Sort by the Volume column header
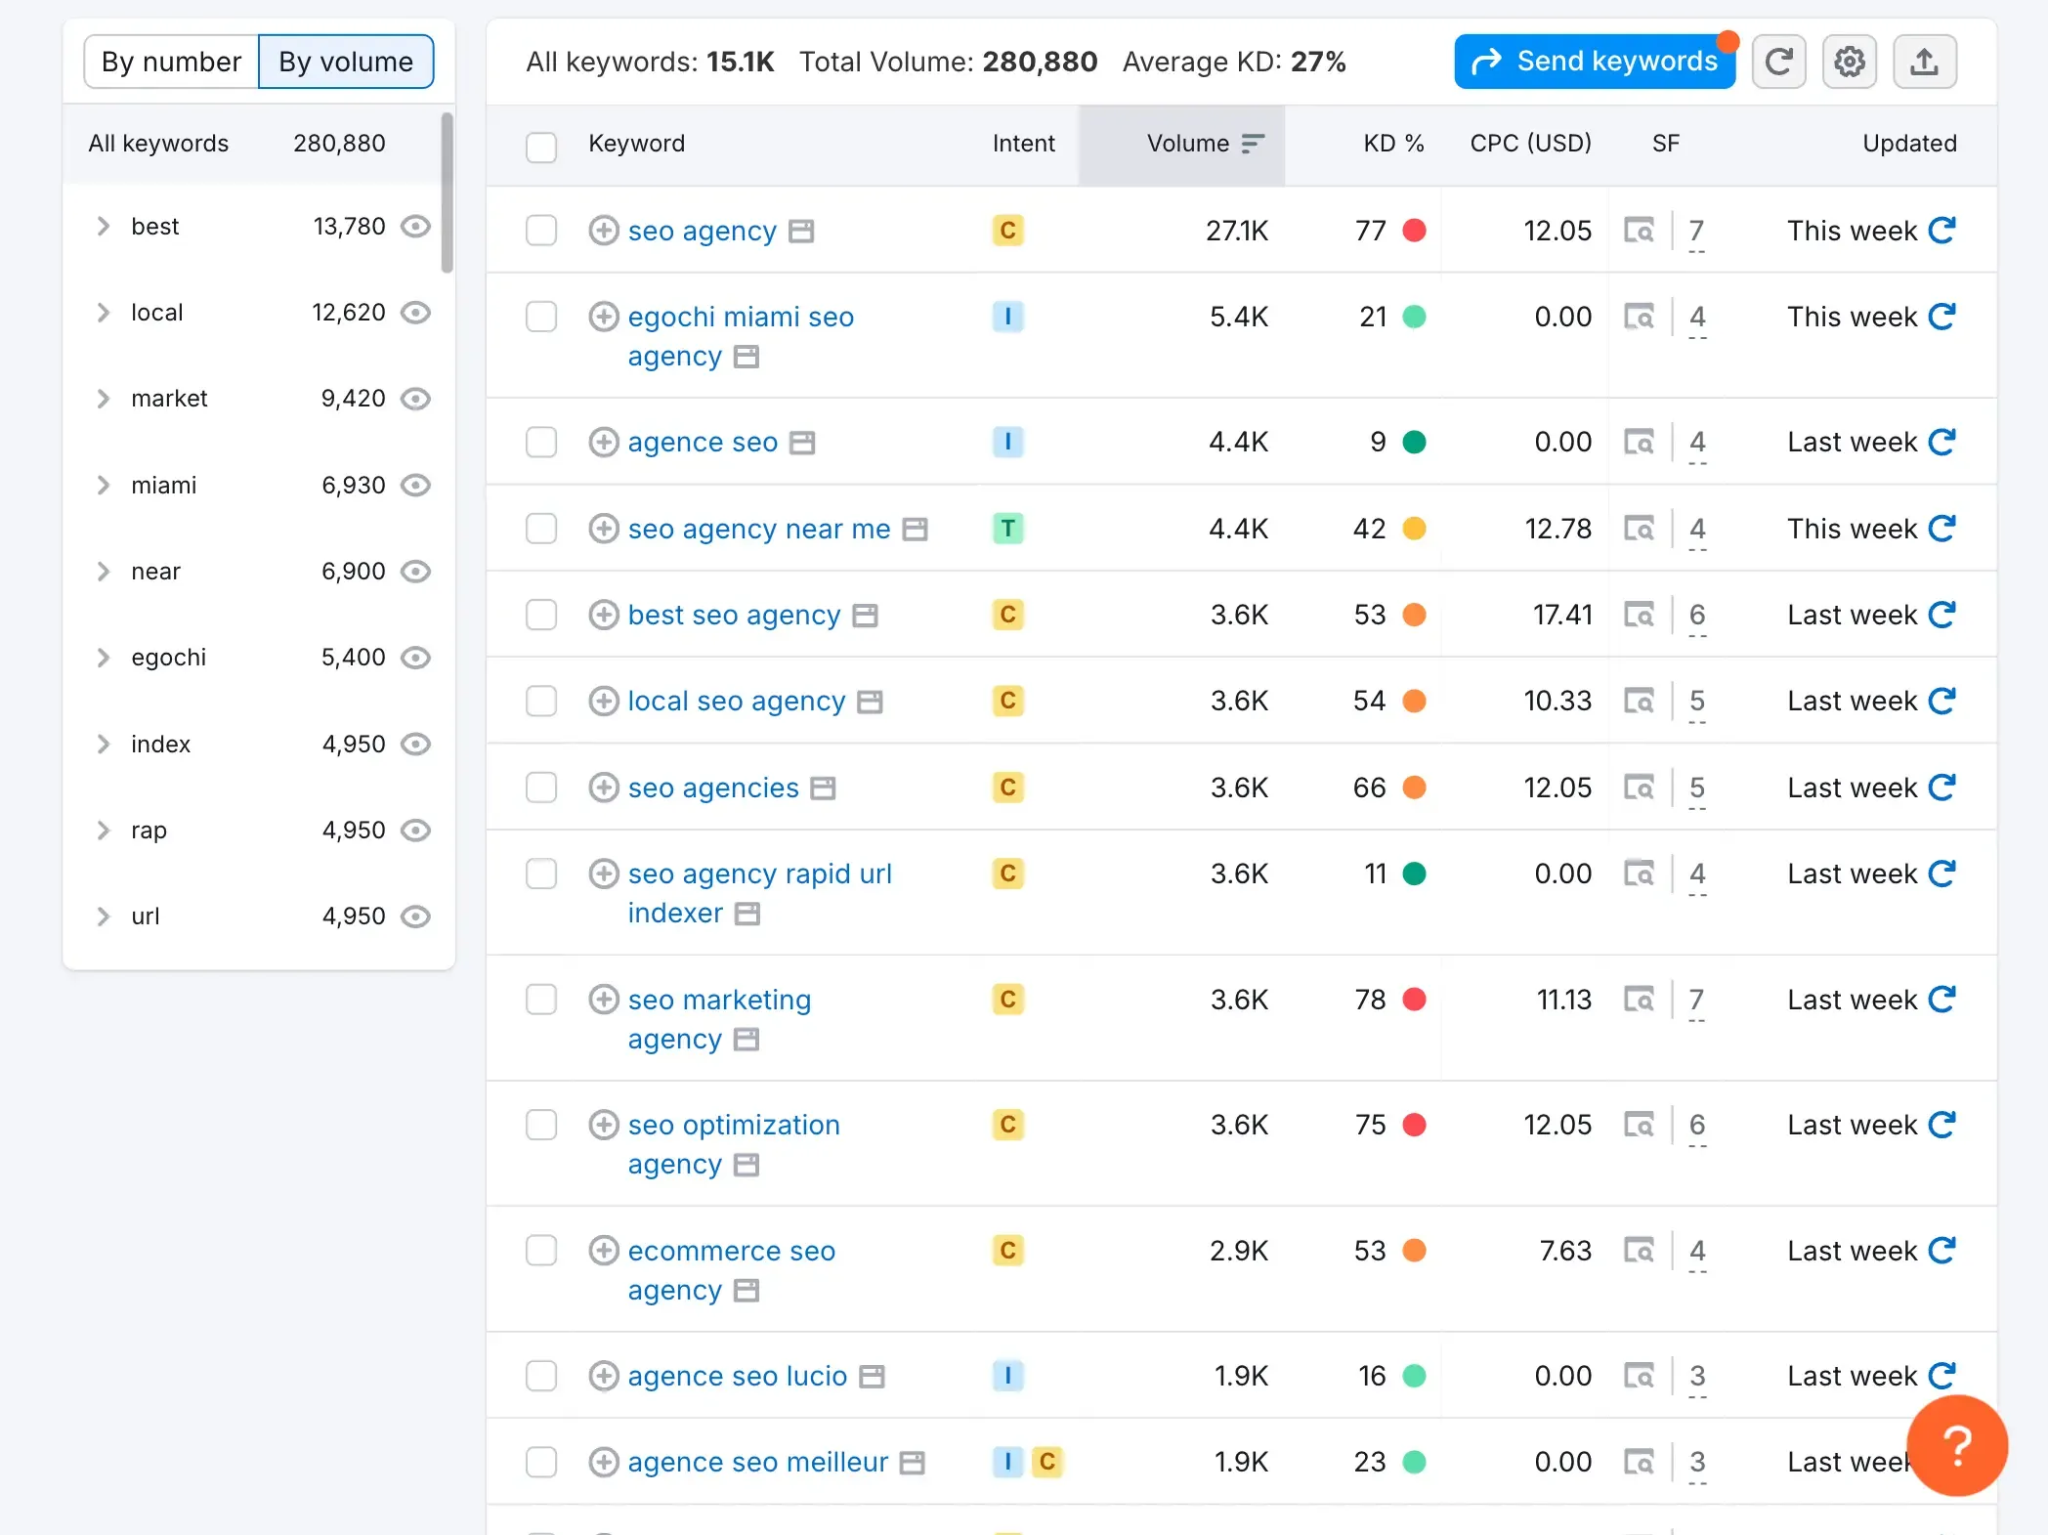The image size is (2048, 1535). point(1187,144)
